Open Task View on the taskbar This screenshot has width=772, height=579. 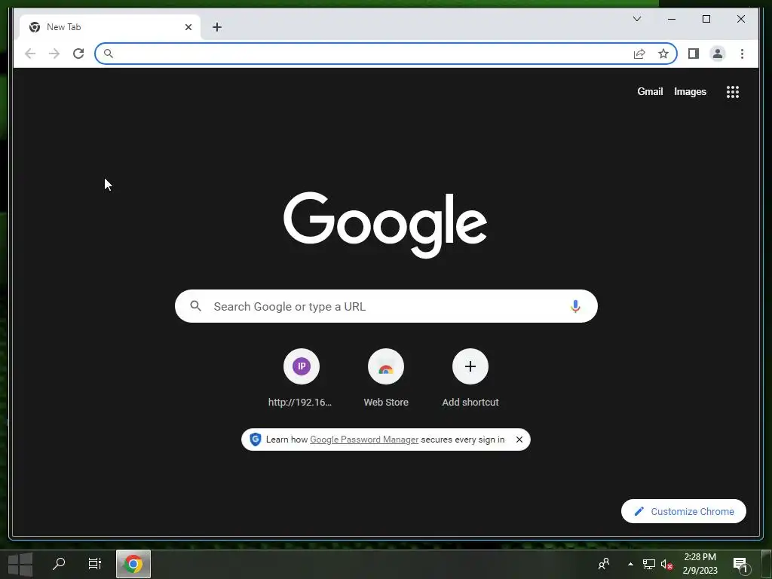94,564
